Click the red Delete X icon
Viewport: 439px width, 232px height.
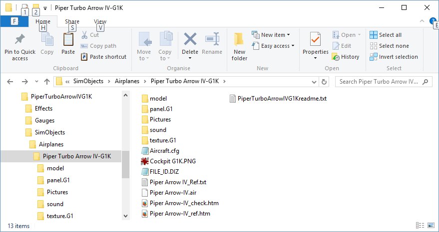click(x=190, y=39)
